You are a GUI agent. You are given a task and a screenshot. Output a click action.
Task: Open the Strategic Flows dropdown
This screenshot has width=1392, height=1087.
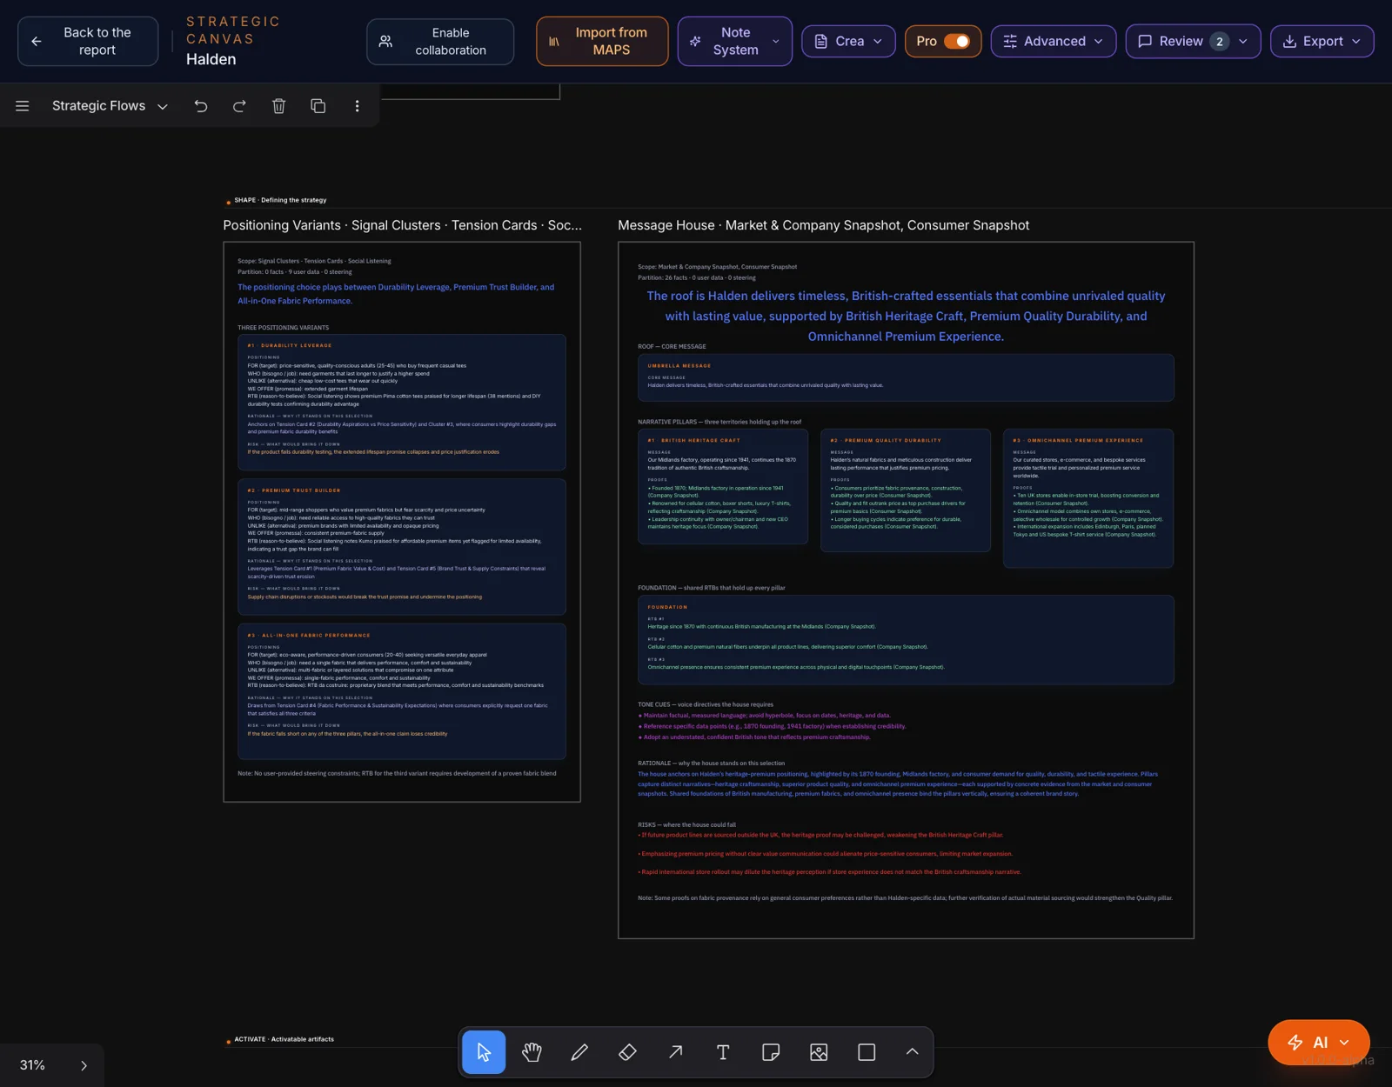tap(110, 106)
